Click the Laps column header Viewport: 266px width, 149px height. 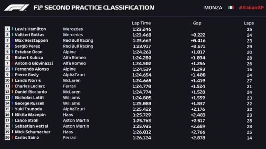click(249, 23)
